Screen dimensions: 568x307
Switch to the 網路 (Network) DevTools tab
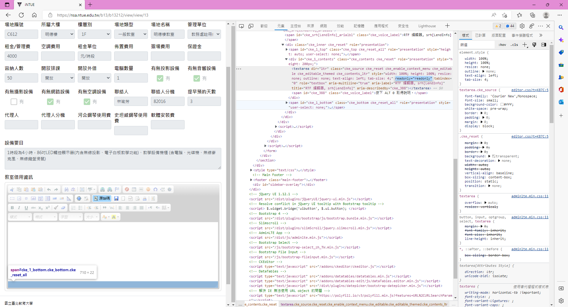pos(324,26)
